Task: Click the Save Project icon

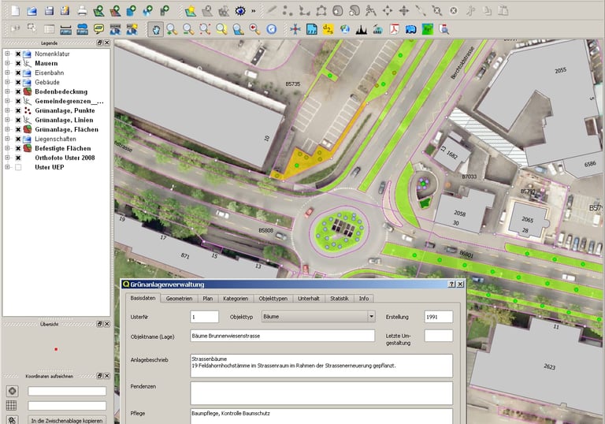Action: pyautogui.click(x=49, y=11)
